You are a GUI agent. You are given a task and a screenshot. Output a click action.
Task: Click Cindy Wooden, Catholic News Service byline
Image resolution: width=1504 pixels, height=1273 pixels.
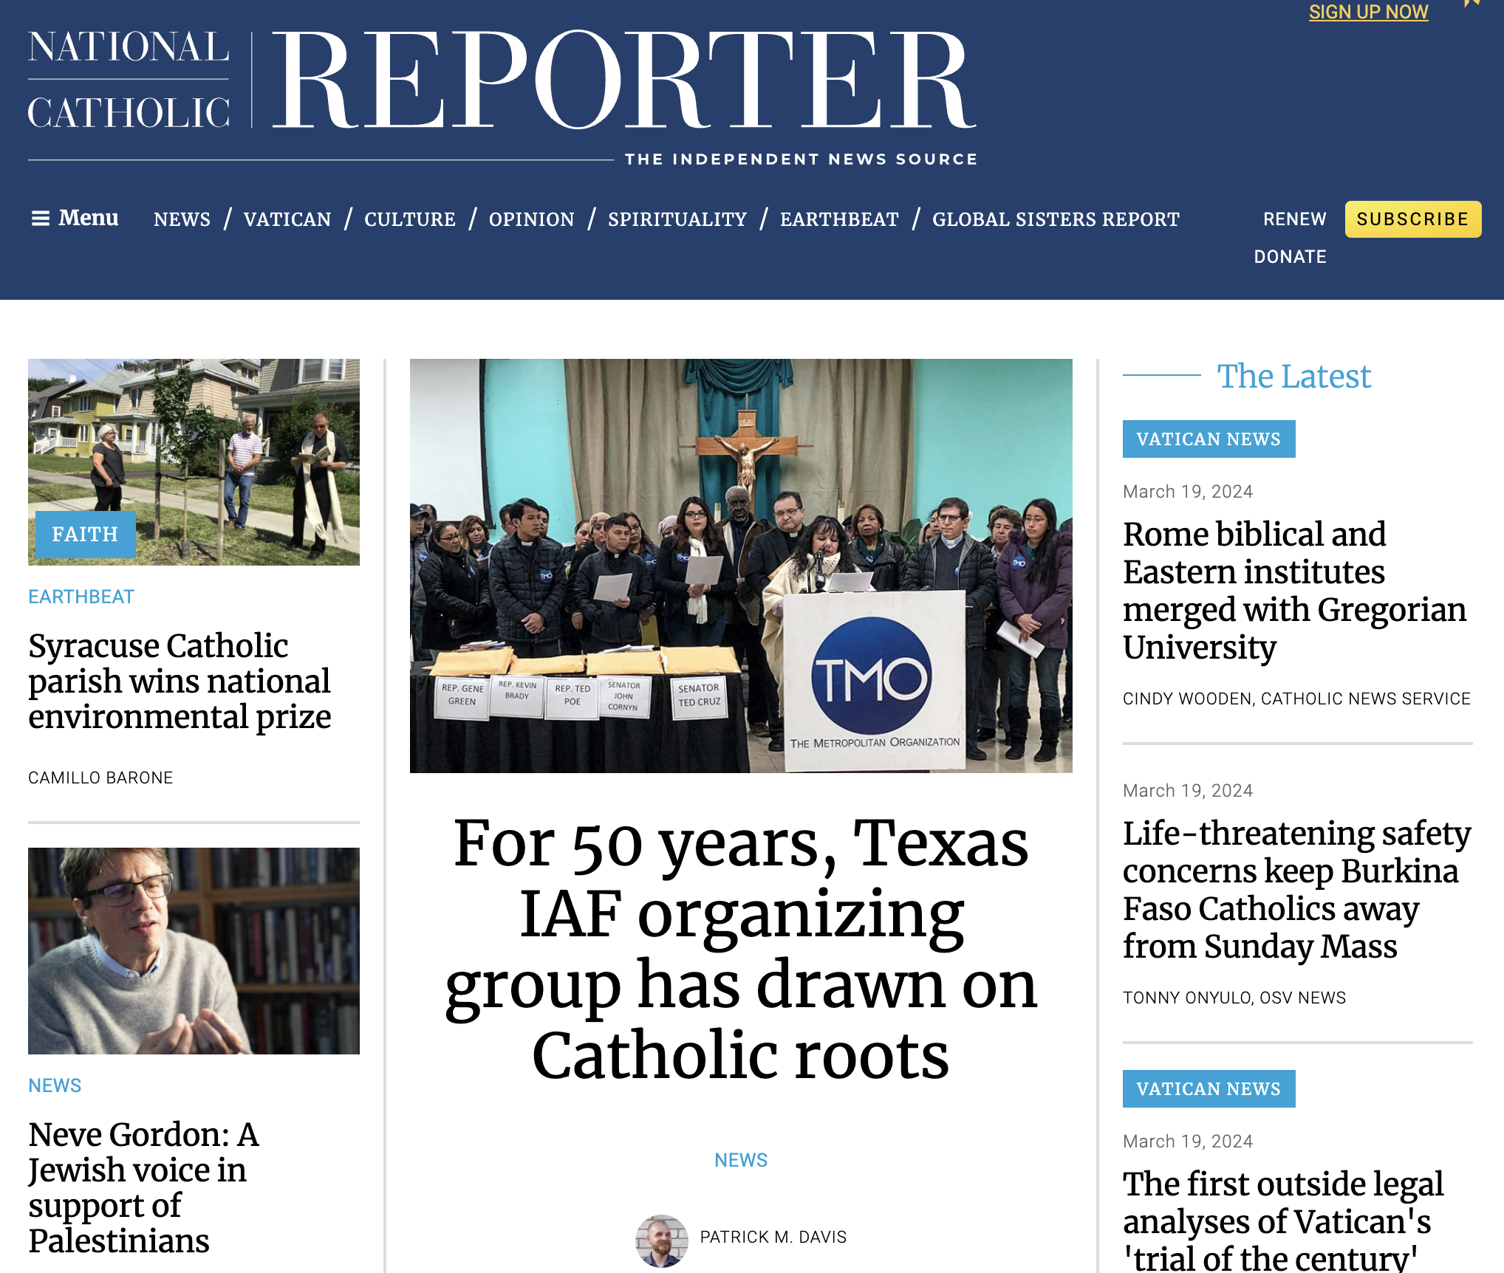pyautogui.click(x=1296, y=699)
